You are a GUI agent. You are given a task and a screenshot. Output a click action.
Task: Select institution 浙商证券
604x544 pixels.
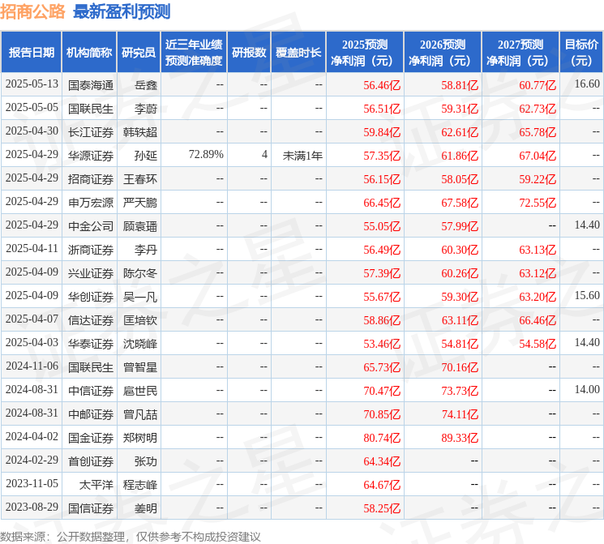click(91, 249)
